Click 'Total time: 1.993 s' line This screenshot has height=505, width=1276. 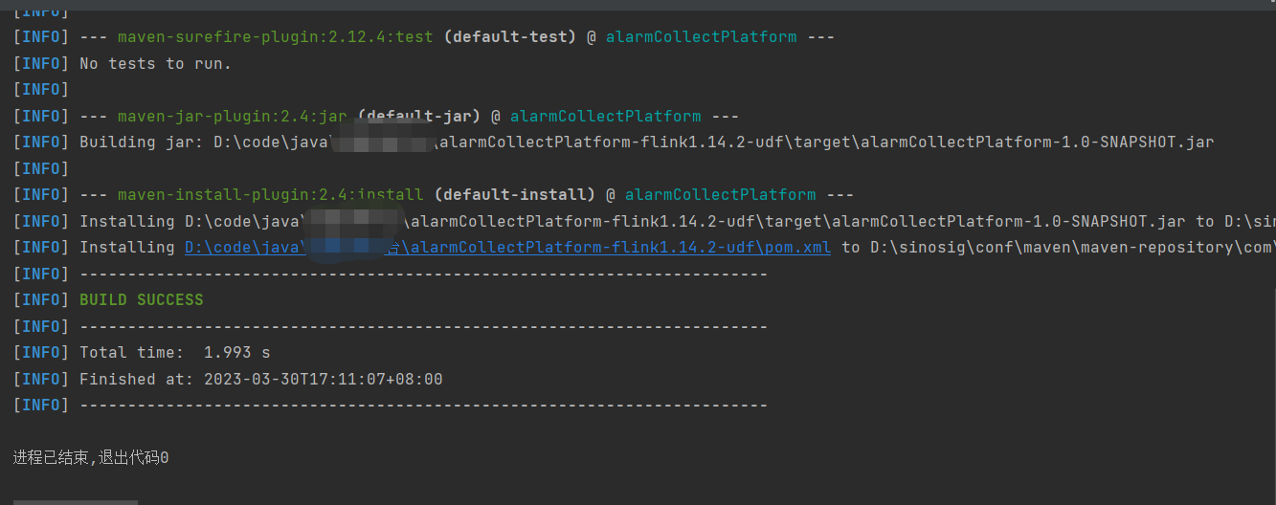click(x=174, y=352)
